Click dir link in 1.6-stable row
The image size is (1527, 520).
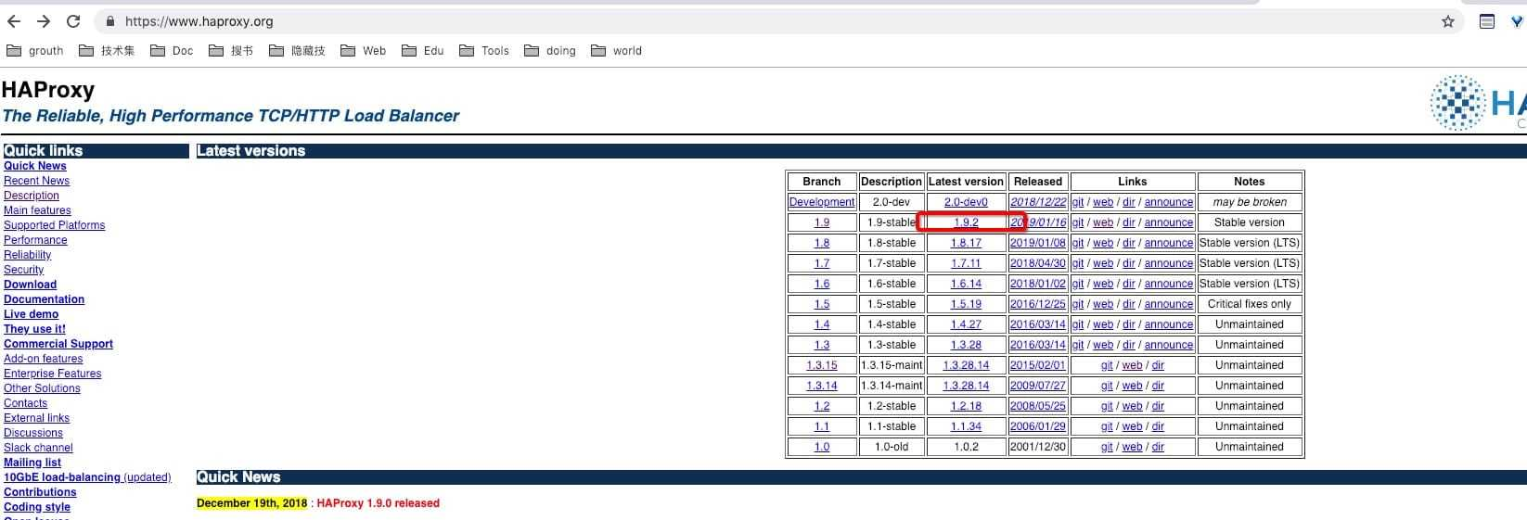pos(1129,284)
